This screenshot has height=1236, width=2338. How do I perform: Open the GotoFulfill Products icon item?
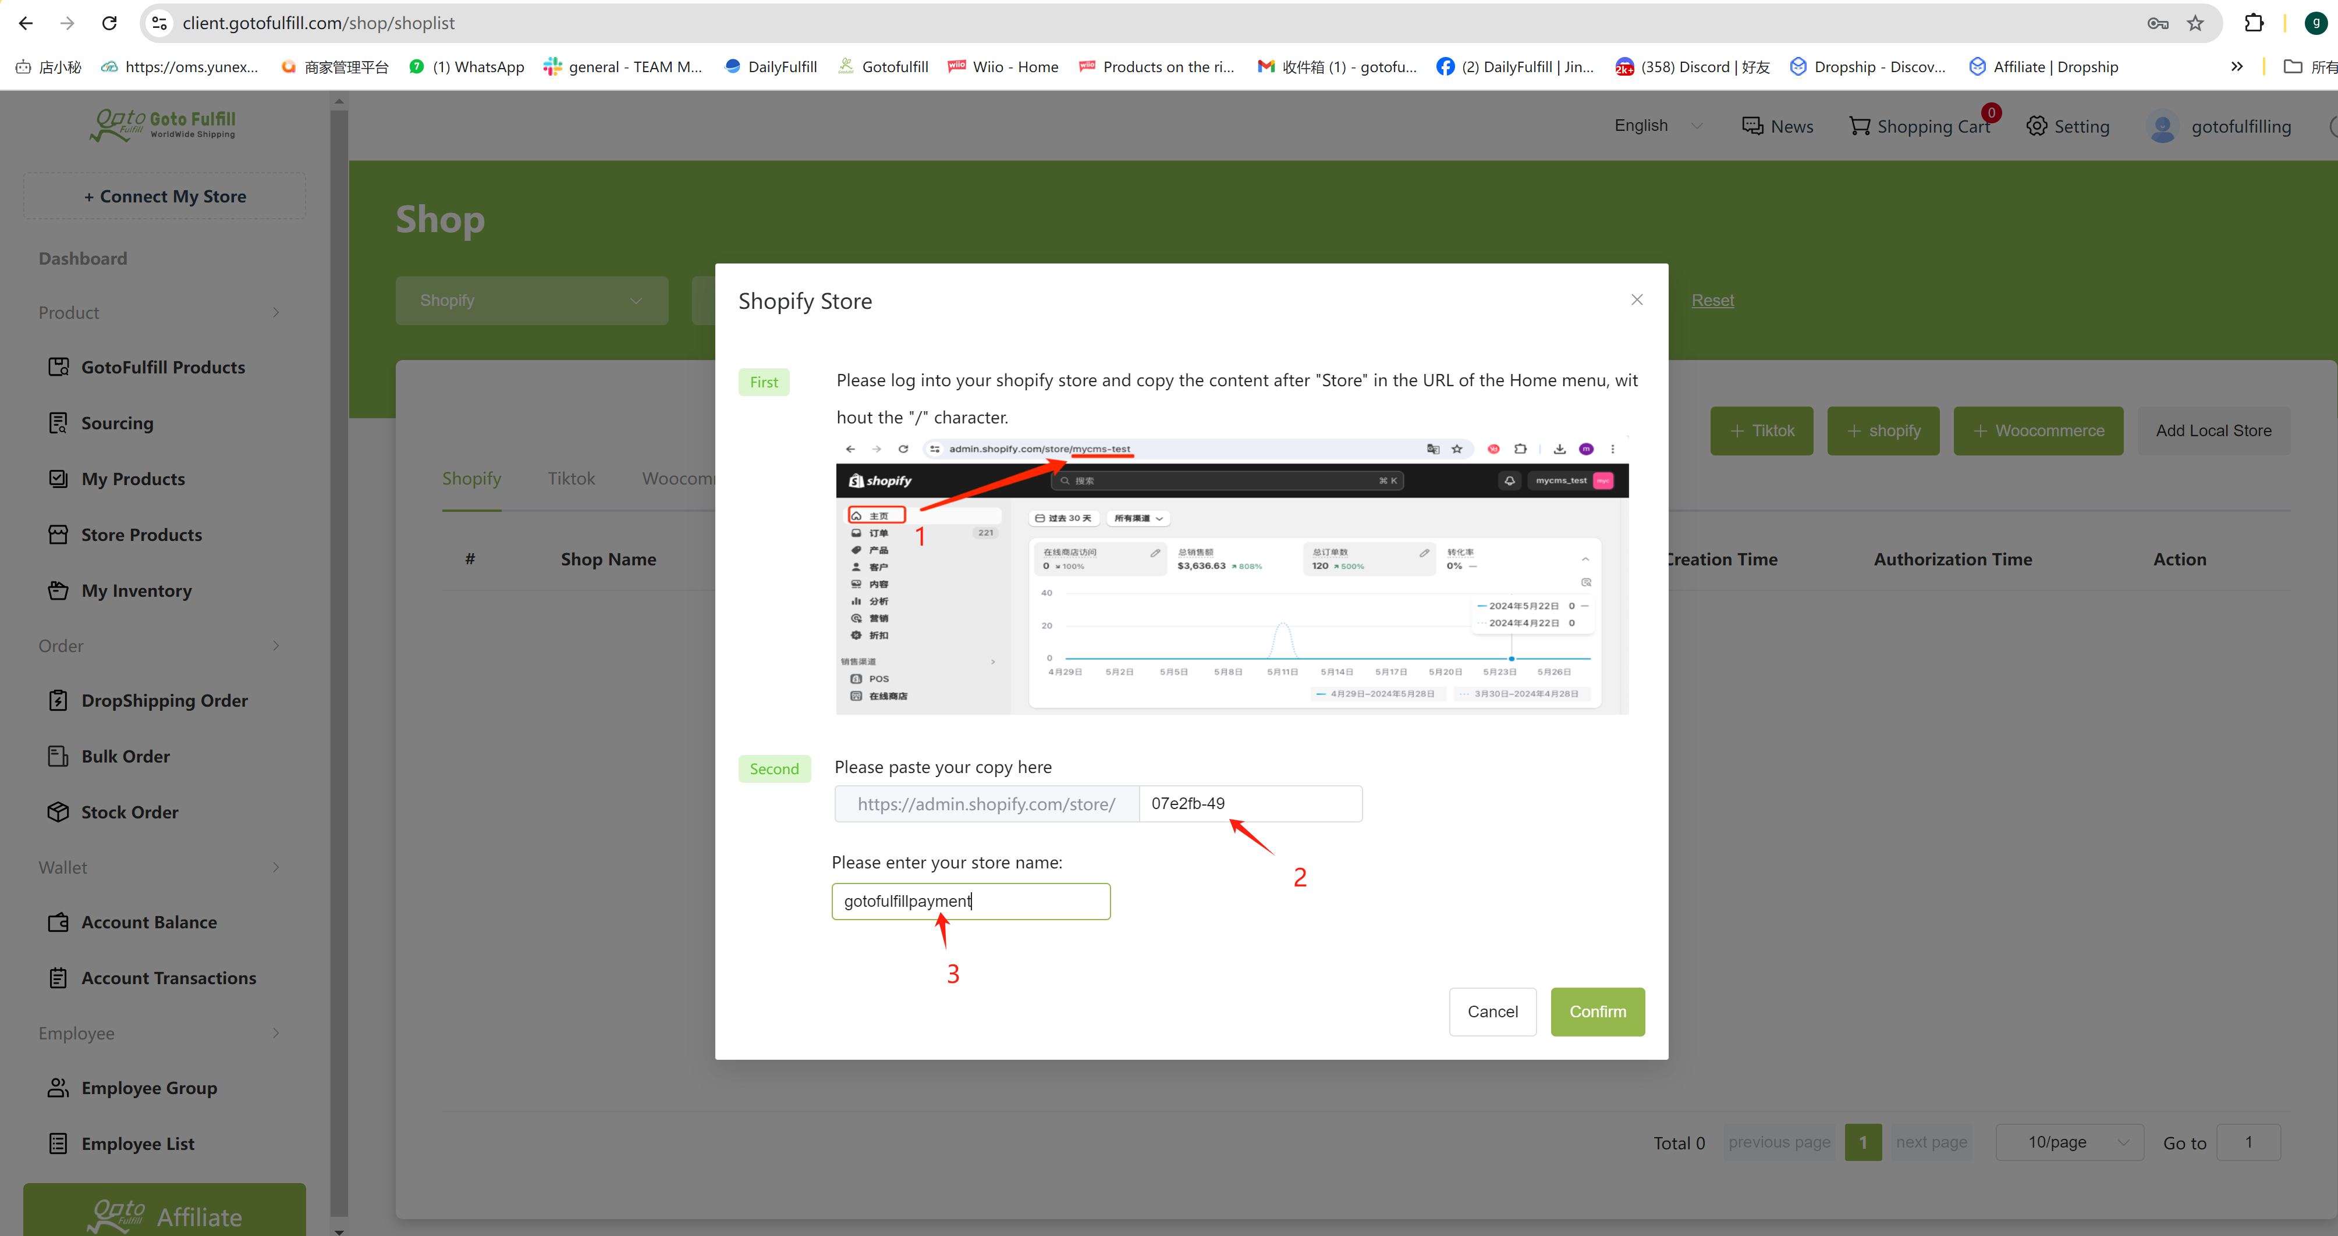[58, 366]
